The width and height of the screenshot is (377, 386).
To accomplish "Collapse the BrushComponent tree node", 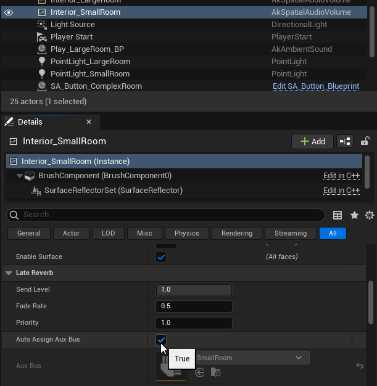I will [x=20, y=176].
